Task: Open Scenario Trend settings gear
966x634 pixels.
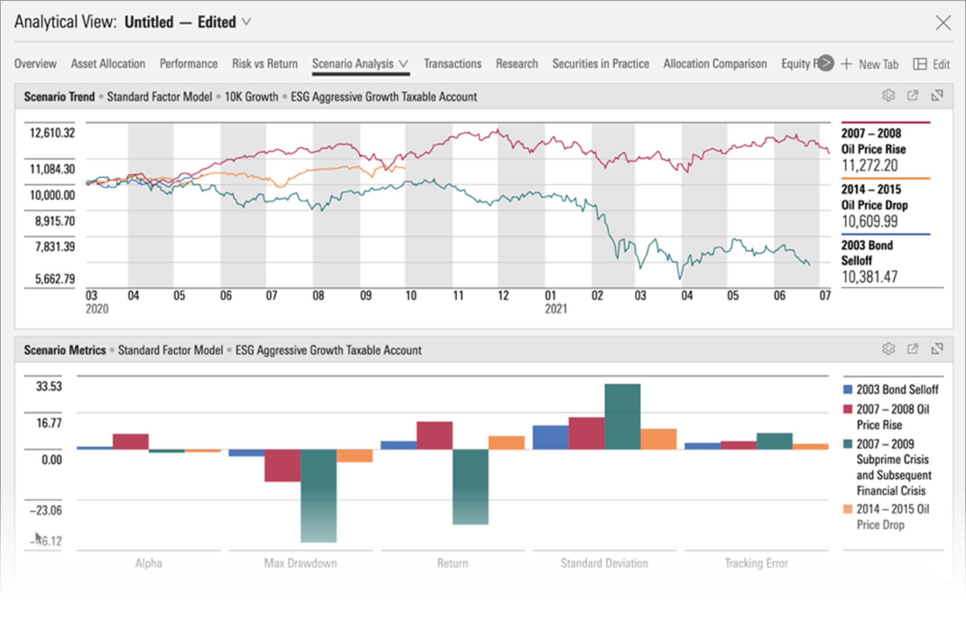Action: (x=888, y=96)
